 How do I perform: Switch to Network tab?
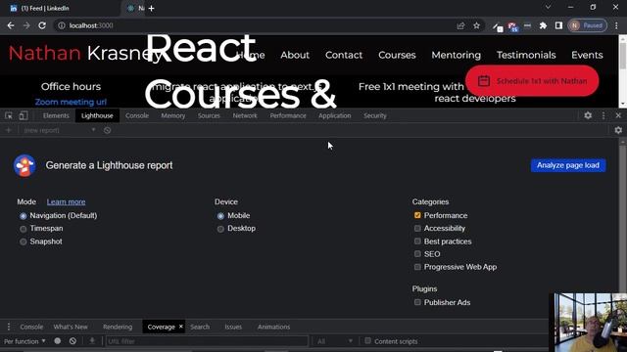(x=245, y=115)
